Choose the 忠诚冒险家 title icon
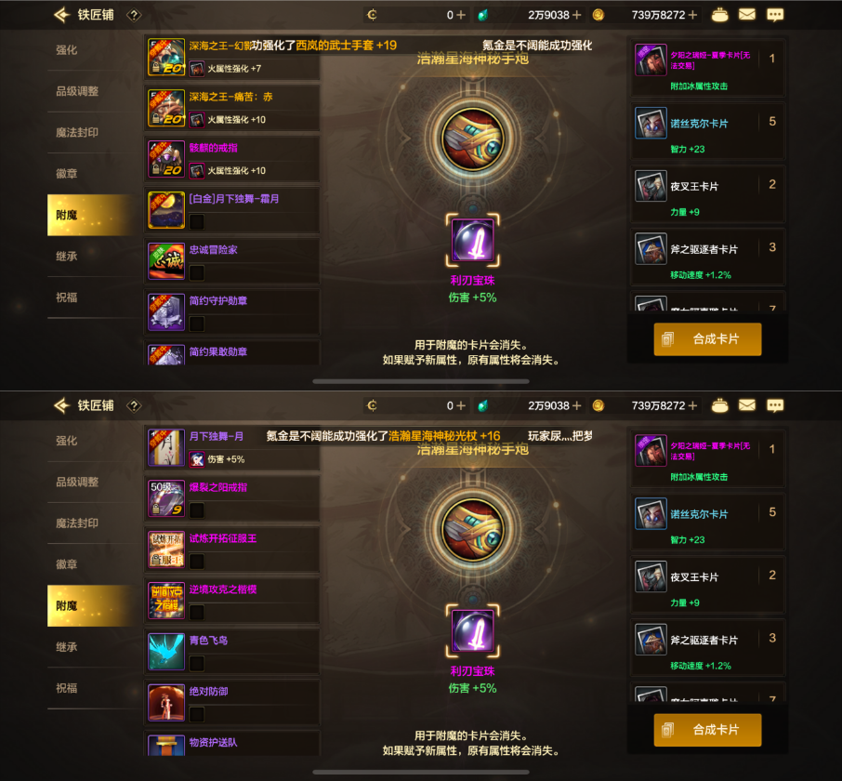 166,261
